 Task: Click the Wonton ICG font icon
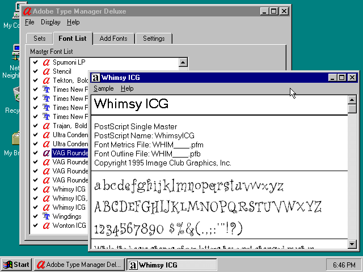(46, 226)
